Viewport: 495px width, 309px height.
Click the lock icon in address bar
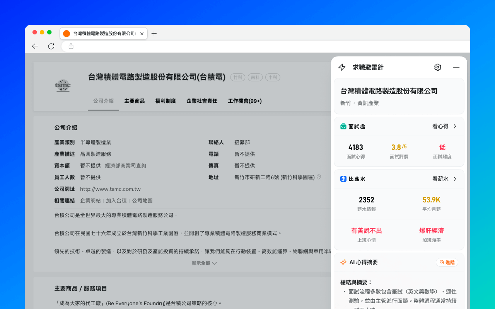(71, 46)
